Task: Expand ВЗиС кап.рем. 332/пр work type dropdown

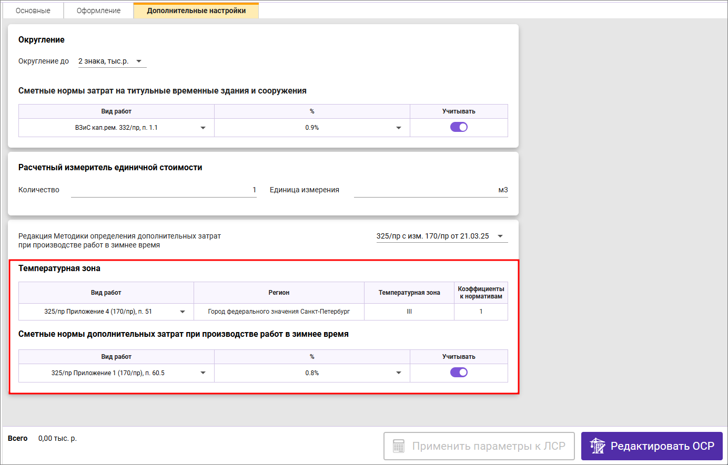Action: coord(203,128)
